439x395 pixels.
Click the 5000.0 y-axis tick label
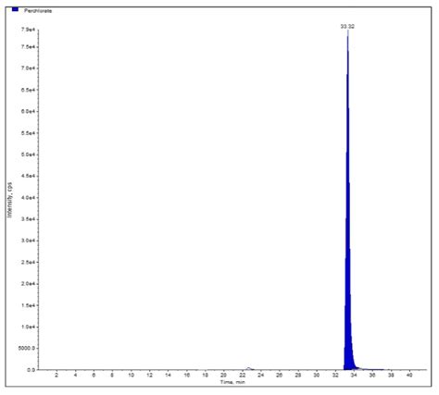click(28, 349)
